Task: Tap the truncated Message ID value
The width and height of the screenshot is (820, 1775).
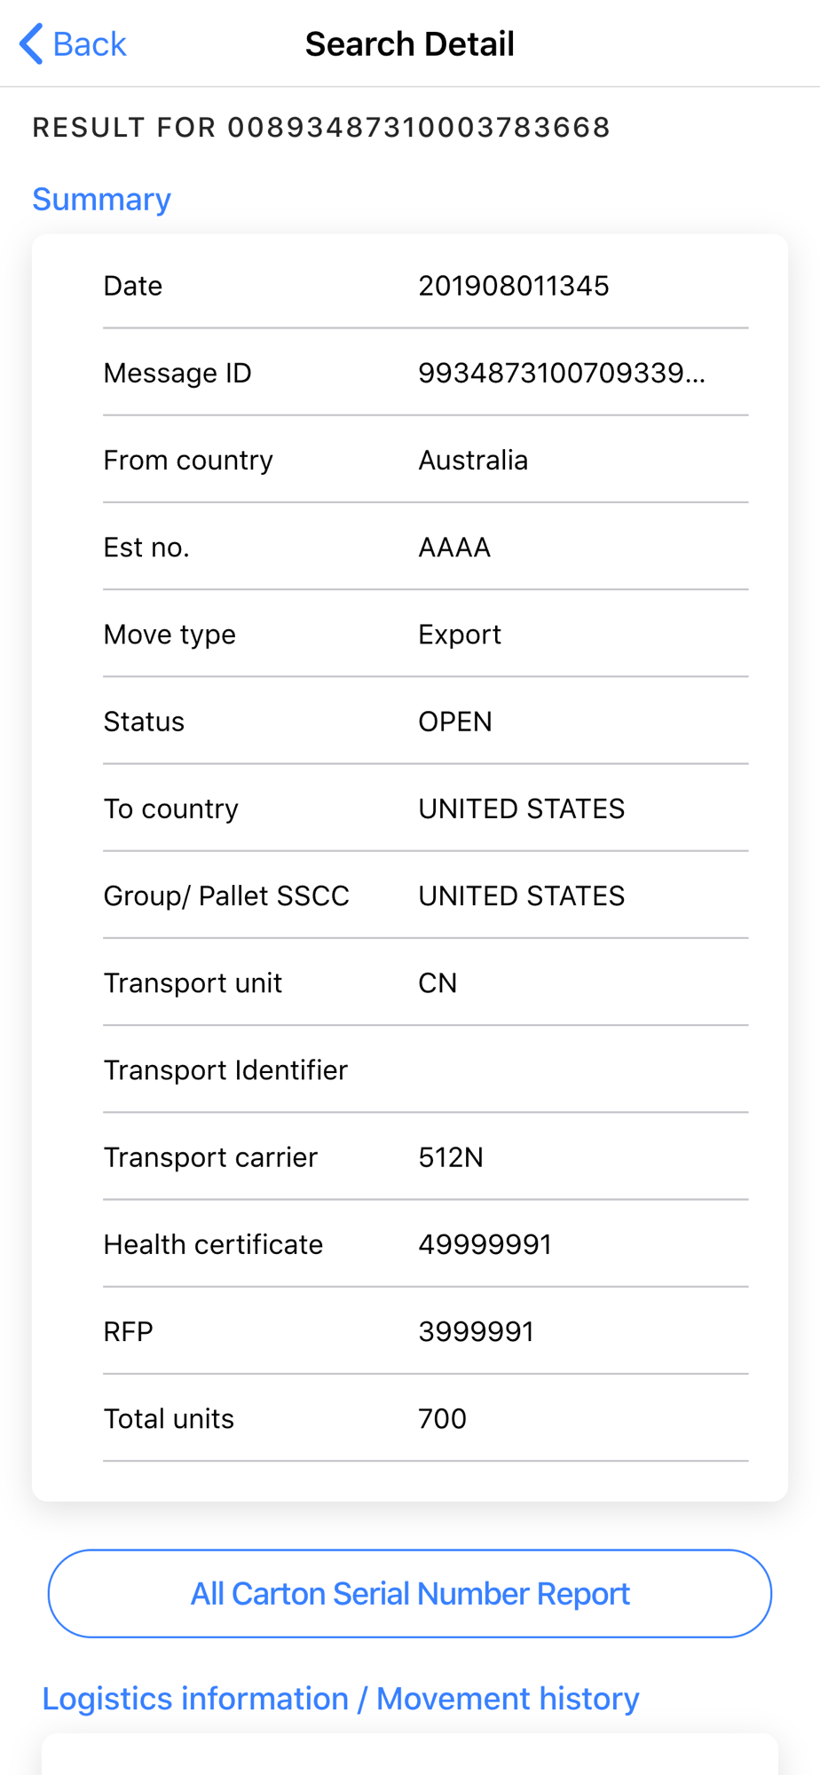Action: point(562,373)
